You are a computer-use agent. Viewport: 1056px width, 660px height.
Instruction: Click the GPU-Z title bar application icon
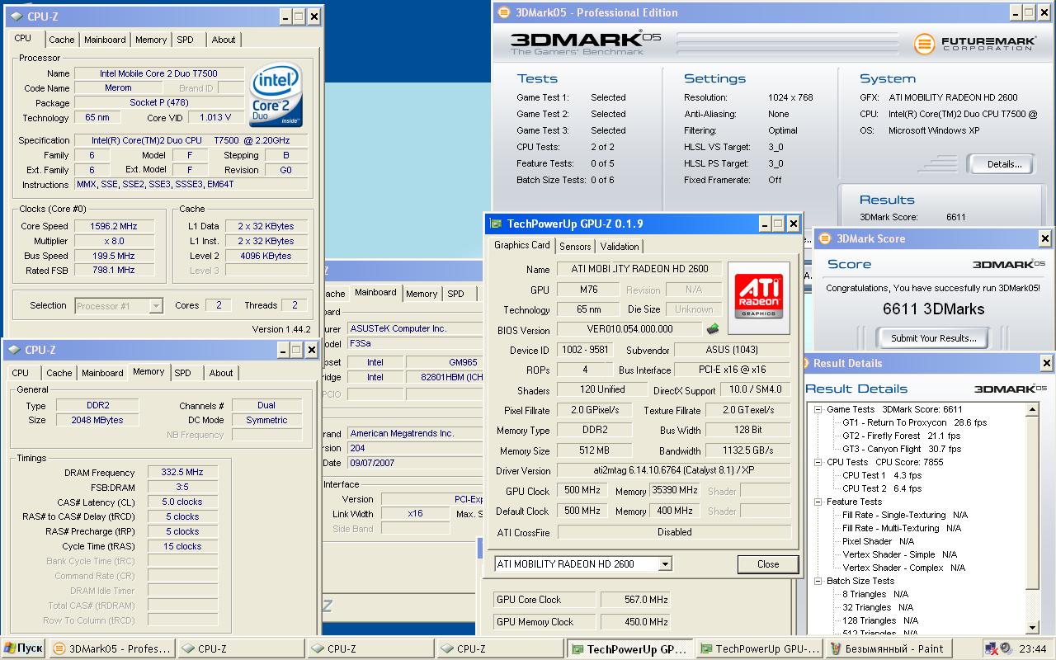tap(496, 224)
